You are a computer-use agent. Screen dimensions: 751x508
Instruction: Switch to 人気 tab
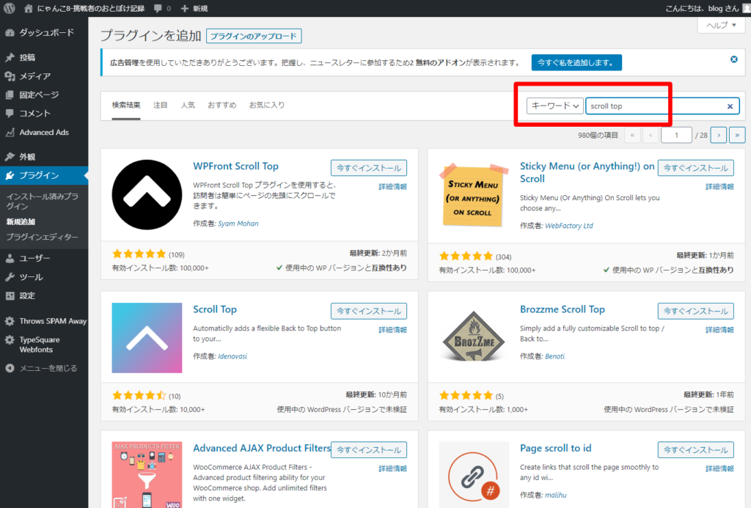tap(188, 106)
